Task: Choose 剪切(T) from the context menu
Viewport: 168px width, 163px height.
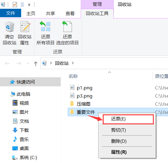Action: click(x=127, y=130)
